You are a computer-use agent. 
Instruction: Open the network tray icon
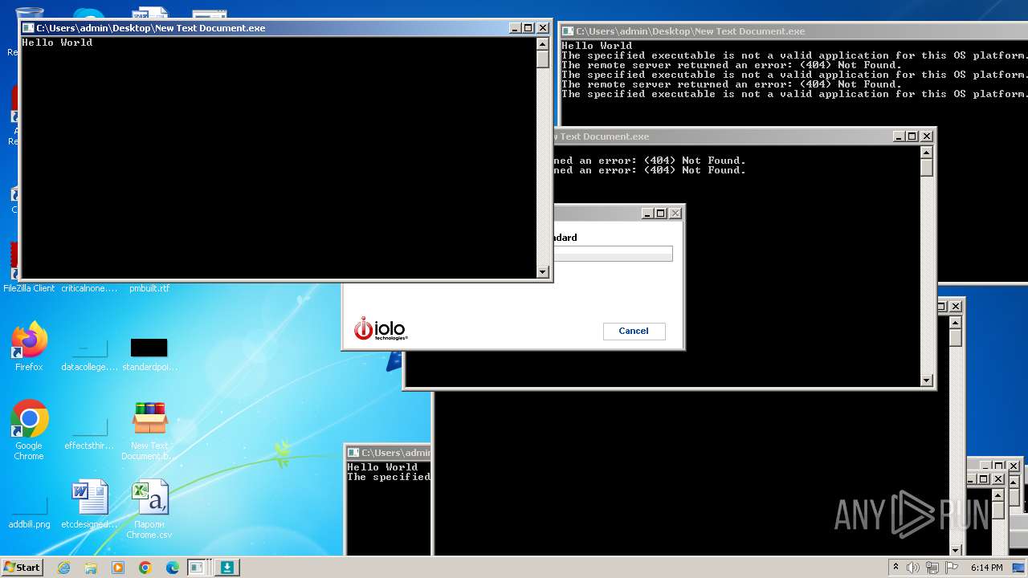point(932,568)
